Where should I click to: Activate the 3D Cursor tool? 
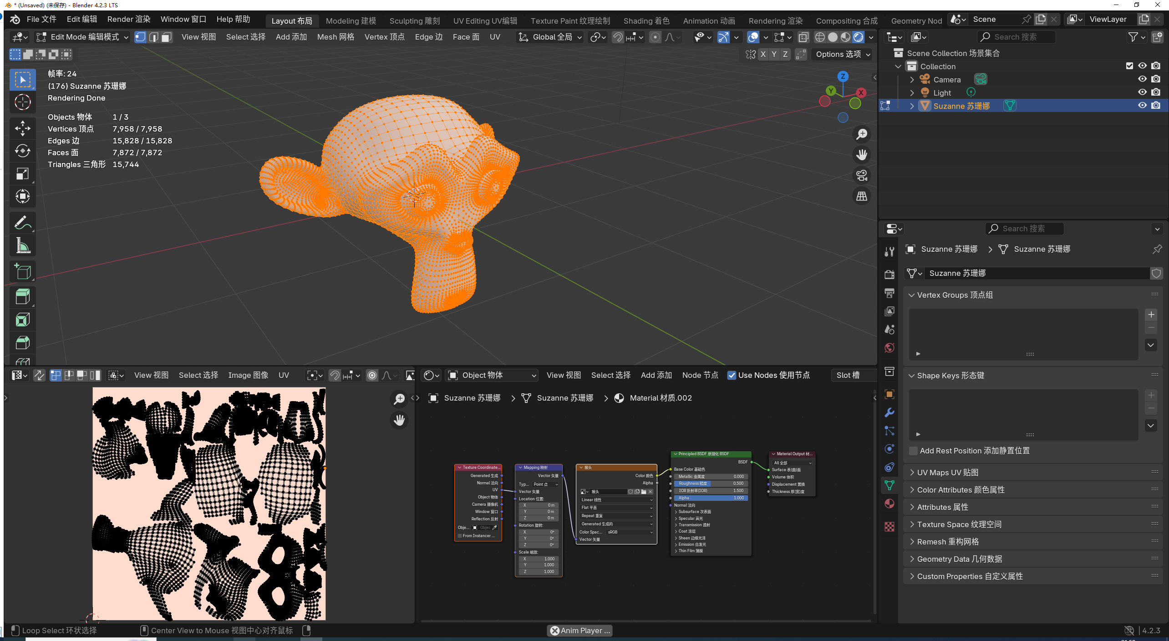22,102
